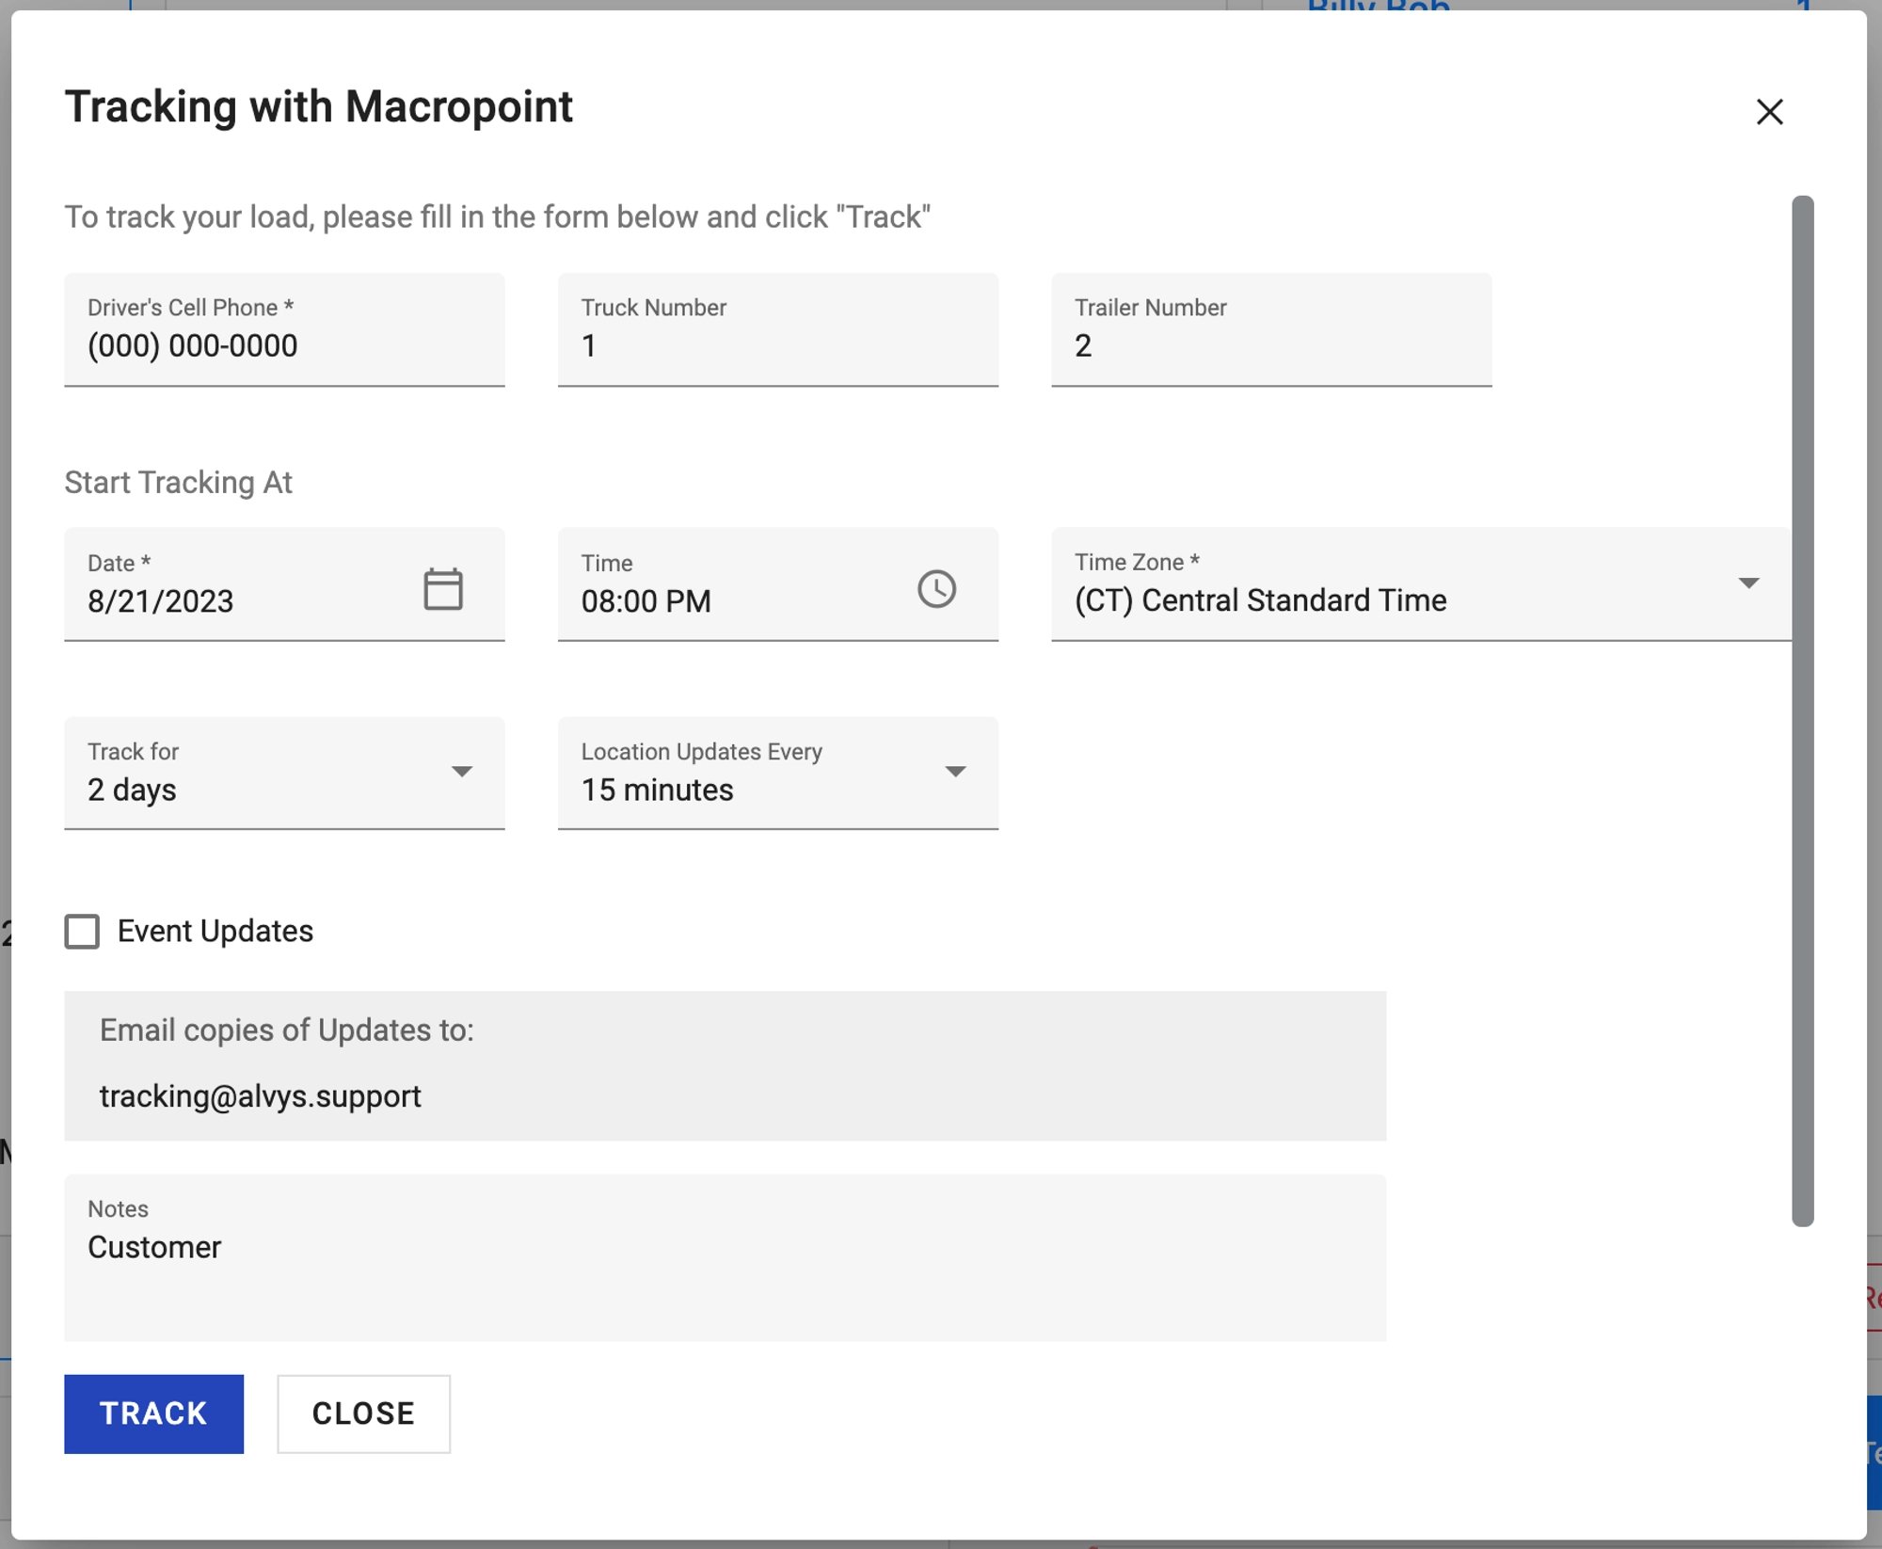
Task: Close the Macopoint dialog with the X icon
Action: [1769, 112]
